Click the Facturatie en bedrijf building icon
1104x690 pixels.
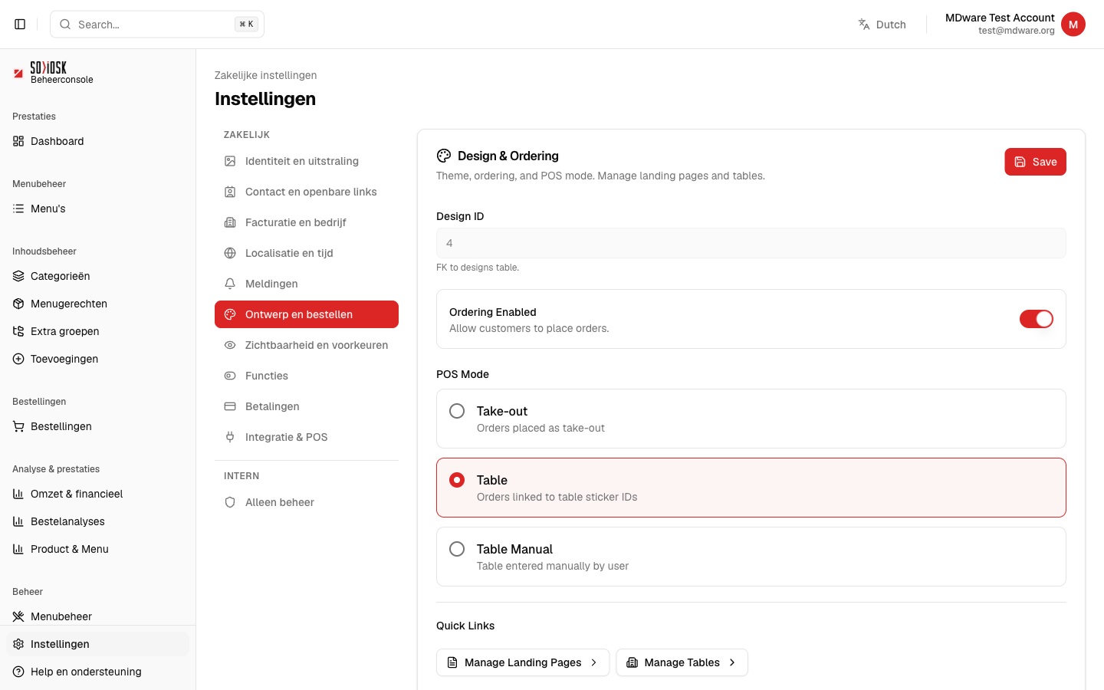[230, 222]
